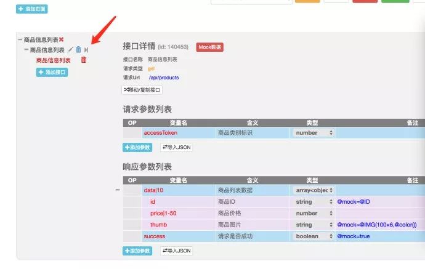Click the empty remark cell for price|1-50
Image resolution: width=425 pixels, height=269 pixels.
coord(380,214)
